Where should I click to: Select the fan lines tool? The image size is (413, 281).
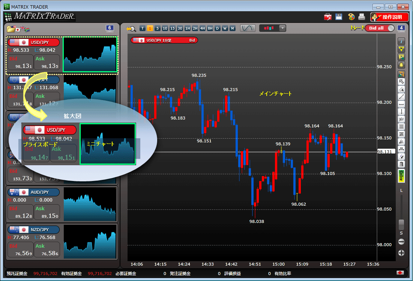tap(401, 142)
